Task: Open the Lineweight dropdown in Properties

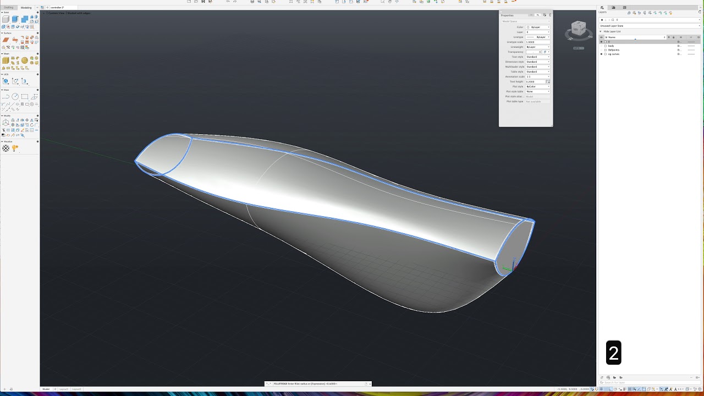Action: coord(538,47)
